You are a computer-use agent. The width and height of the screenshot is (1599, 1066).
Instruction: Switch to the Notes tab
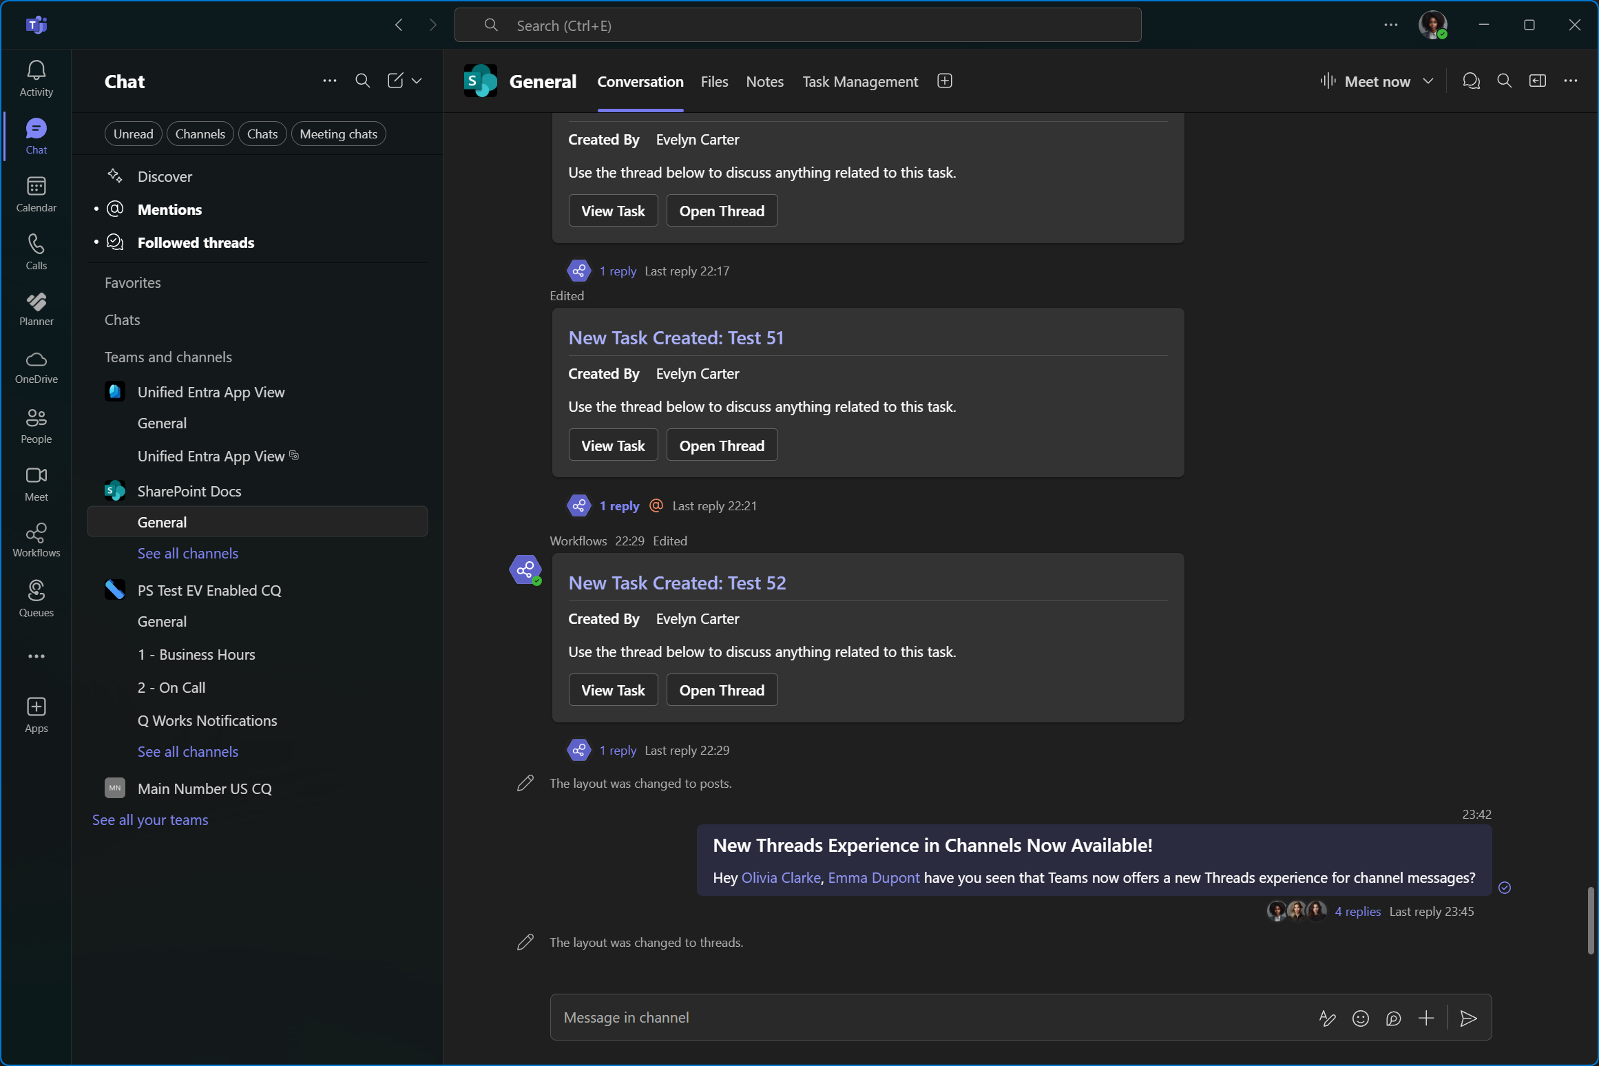[x=764, y=81]
